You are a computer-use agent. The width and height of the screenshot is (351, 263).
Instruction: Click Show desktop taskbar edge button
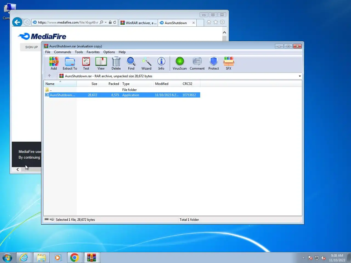(x=349, y=258)
